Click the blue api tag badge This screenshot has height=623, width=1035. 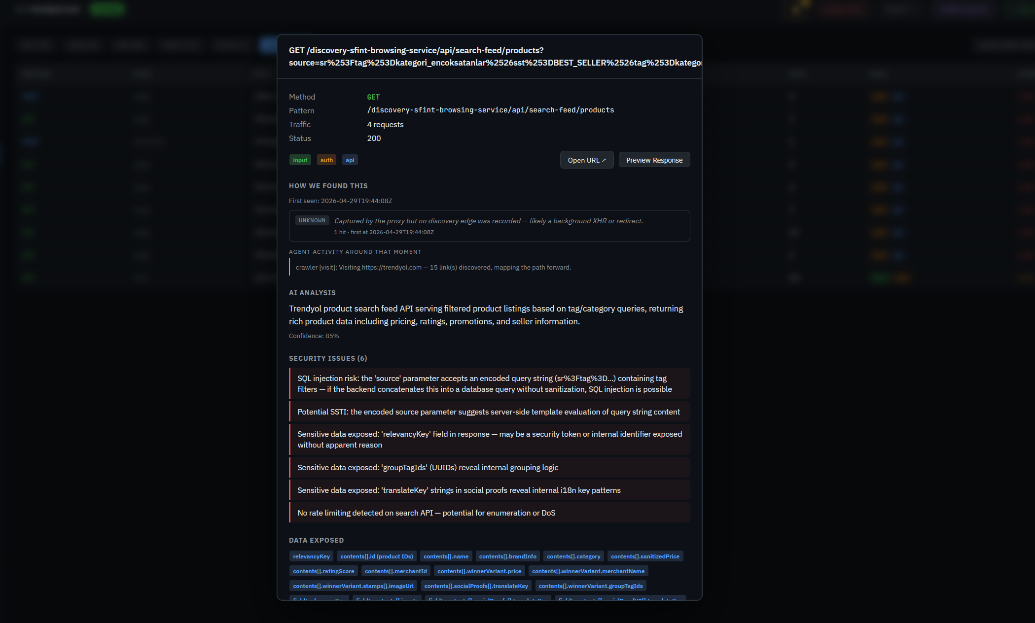coord(350,160)
